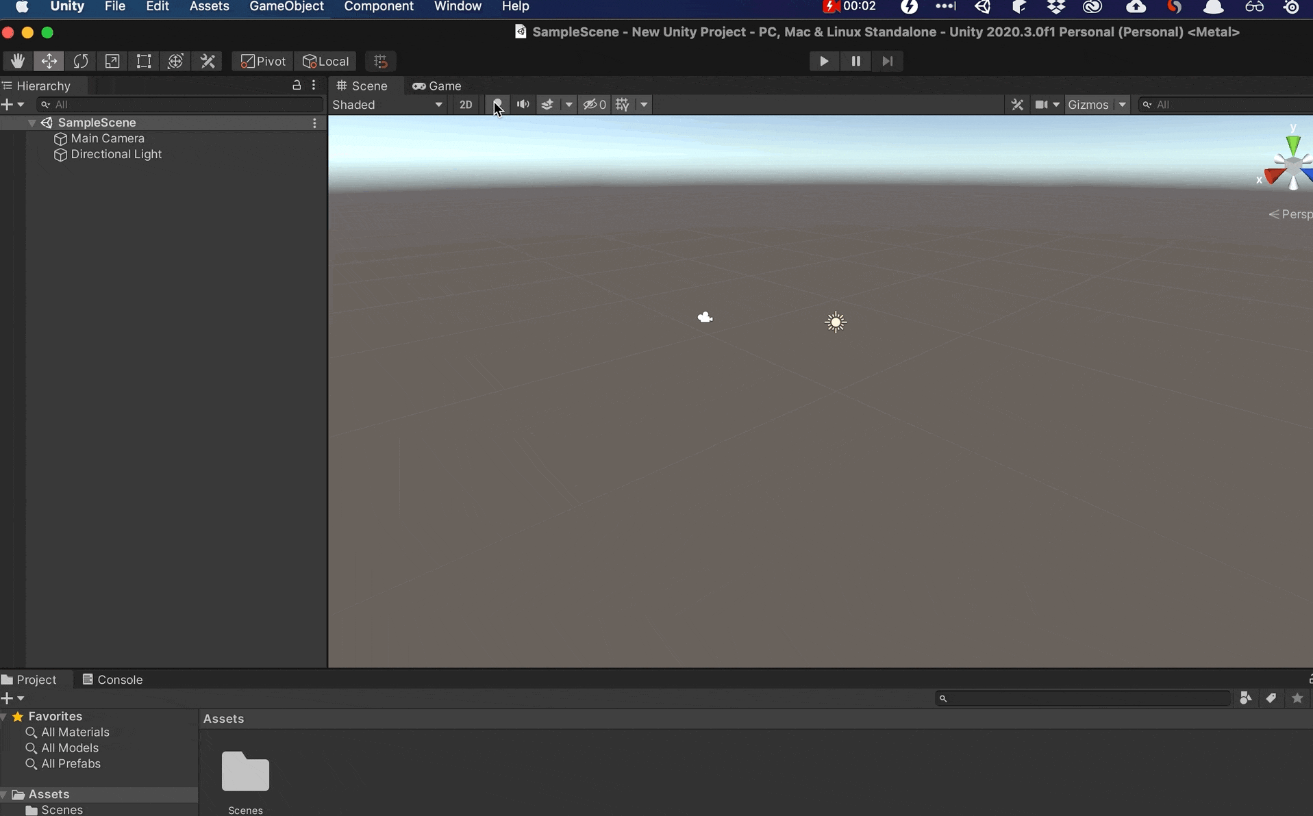Viewport: 1313px width, 816px height.
Task: Select the Rect Transform tool
Action: click(x=144, y=61)
